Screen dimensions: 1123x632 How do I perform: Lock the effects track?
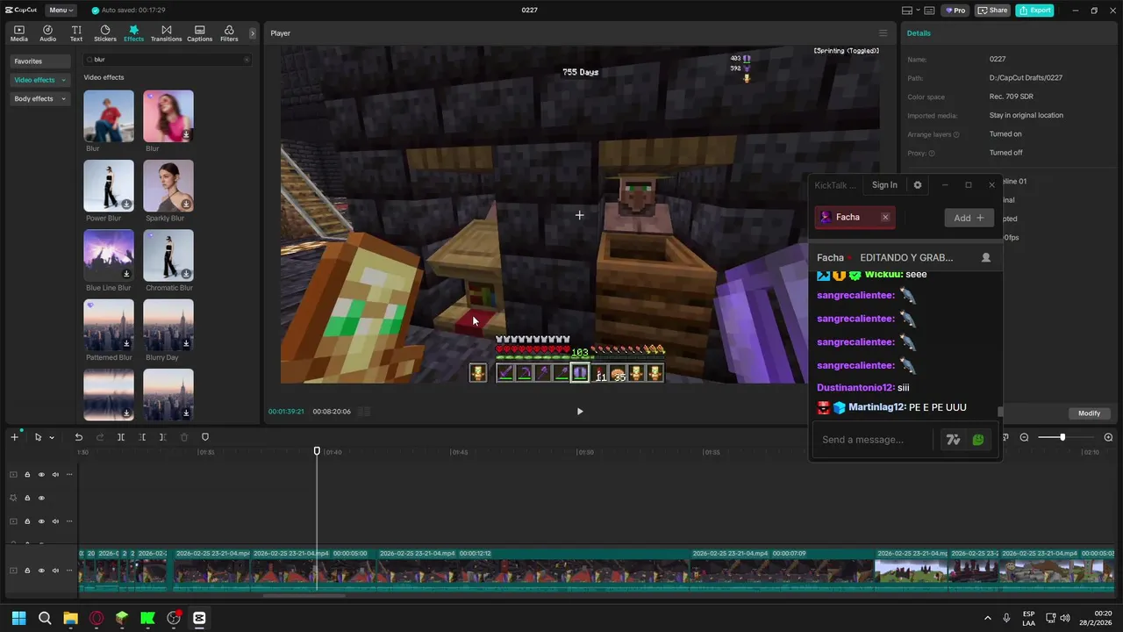pyautogui.click(x=27, y=498)
